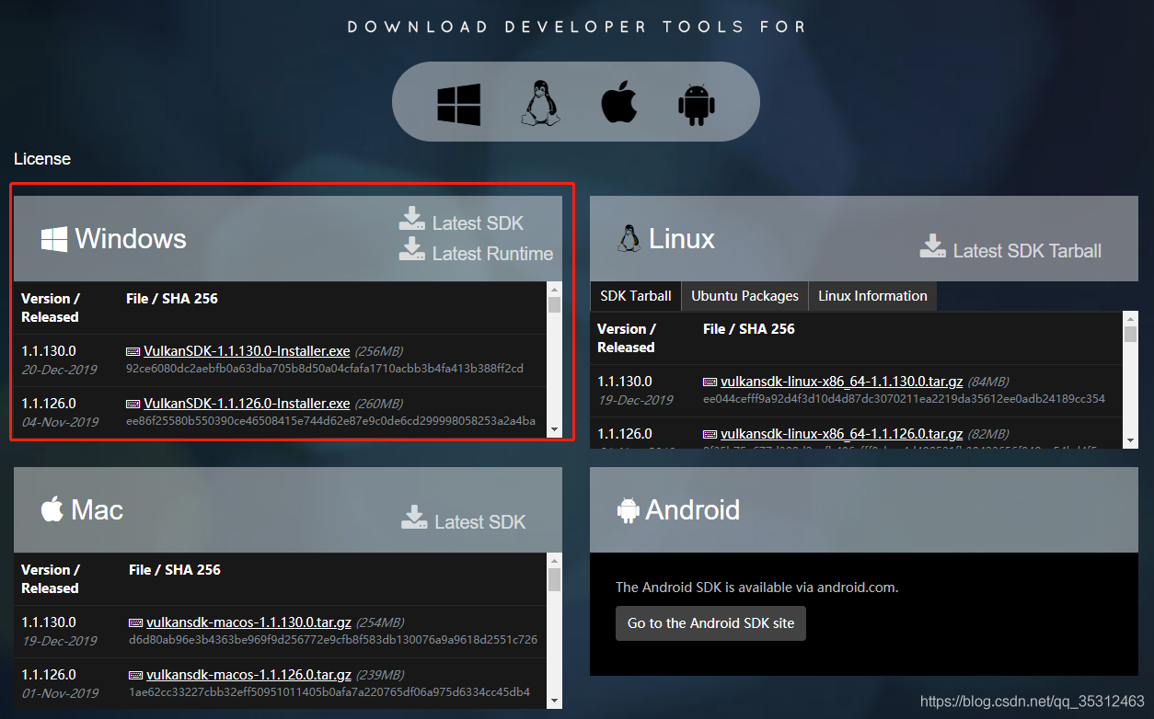Choose the Apple icon in platform selector
Viewport: 1154px width, 719px height.
[619, 103]
